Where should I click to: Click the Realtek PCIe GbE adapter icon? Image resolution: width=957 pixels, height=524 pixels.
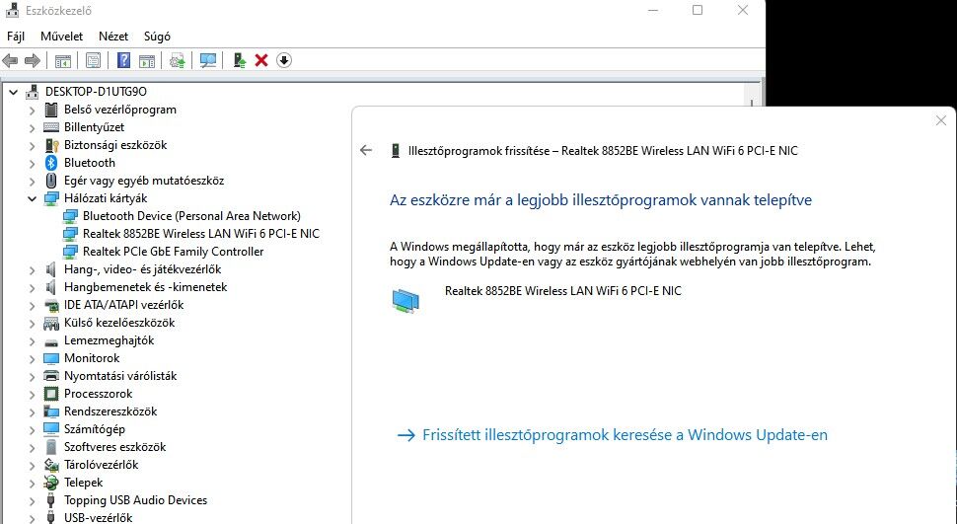point(71,252)
